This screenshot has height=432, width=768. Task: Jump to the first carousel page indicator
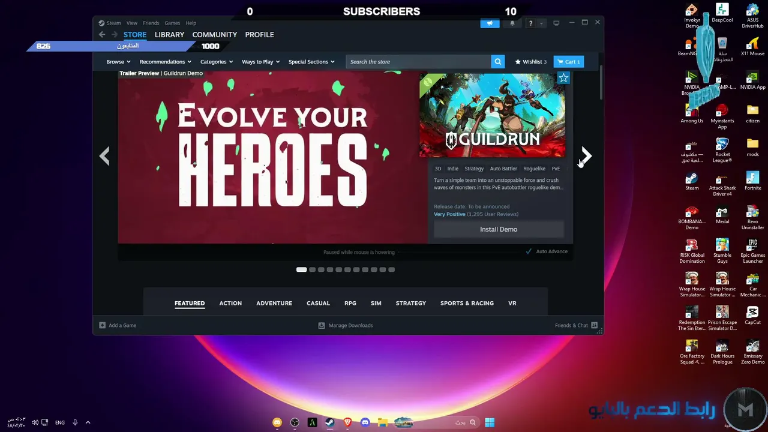point(301,269)
